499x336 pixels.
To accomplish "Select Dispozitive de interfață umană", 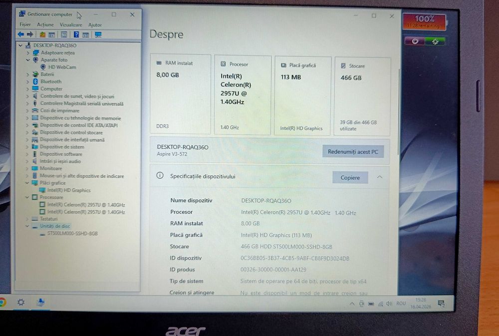I will [72, 140].
